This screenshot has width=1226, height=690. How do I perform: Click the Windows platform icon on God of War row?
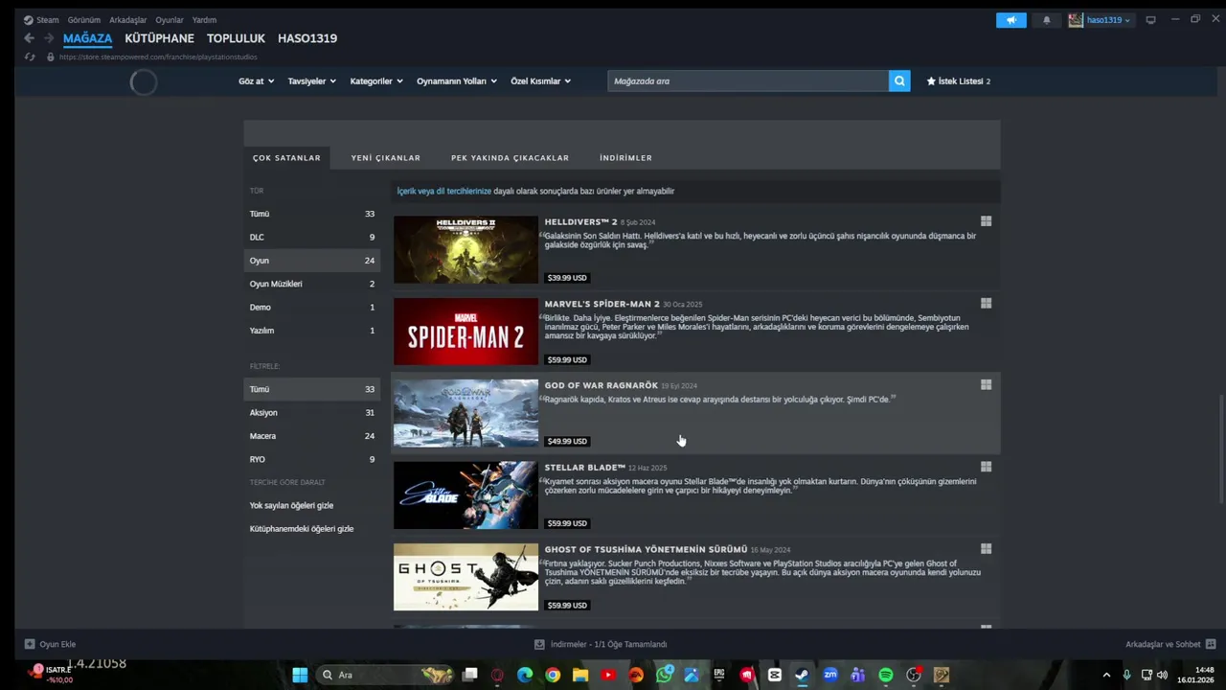click(x=986, y=385)
